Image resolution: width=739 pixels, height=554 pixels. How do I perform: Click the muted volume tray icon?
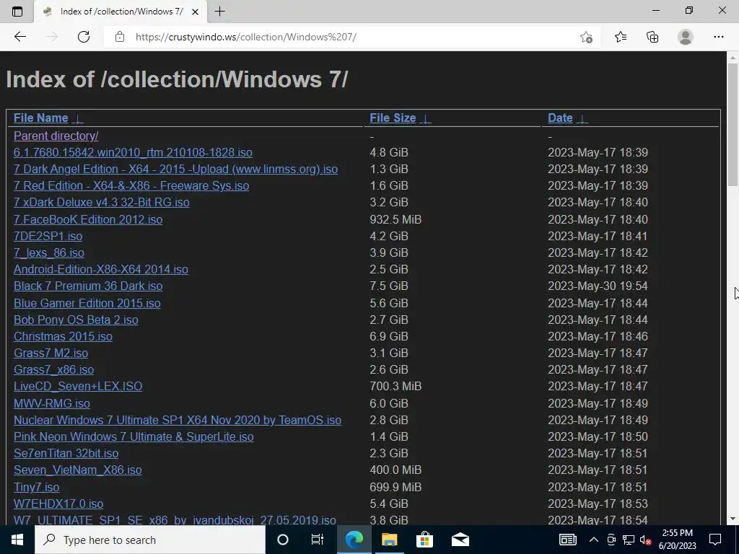645,540
